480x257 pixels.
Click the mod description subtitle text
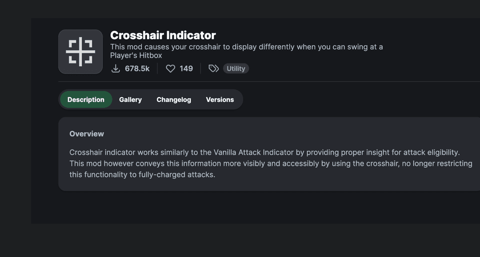point(247,47)
